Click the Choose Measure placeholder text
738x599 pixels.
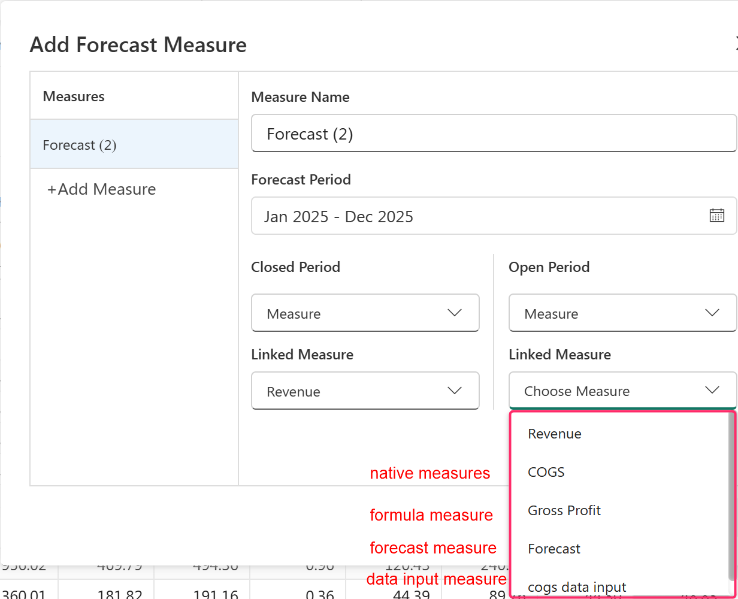pyautogui.click(x=577, y=391)
